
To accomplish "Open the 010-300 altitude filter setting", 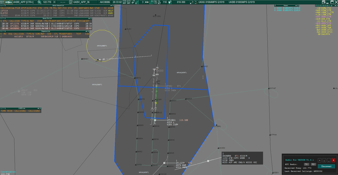I will point(181,2).
